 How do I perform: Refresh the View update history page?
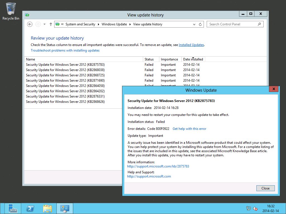[x=200, y=25]
